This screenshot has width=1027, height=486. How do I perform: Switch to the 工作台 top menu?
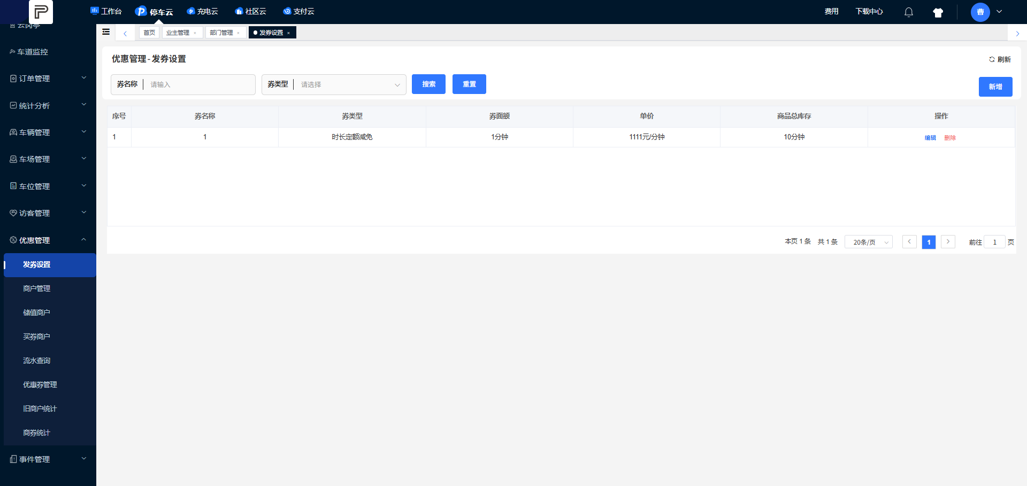[x=106, y=11]
